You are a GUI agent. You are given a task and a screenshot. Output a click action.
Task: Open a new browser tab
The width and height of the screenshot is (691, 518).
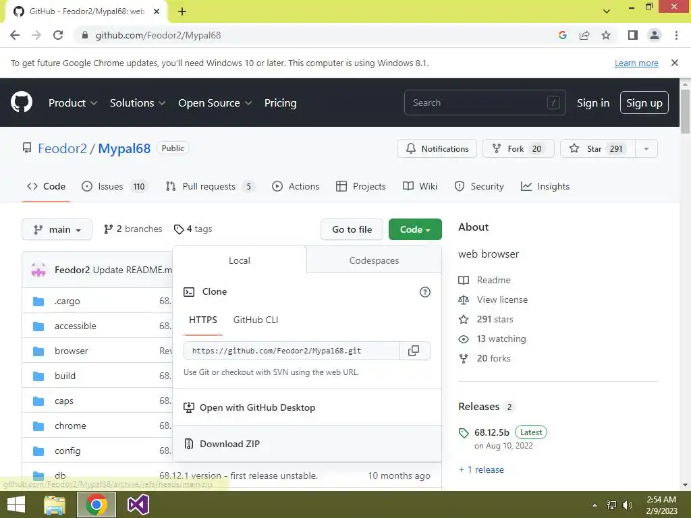(x=182, y=11)
